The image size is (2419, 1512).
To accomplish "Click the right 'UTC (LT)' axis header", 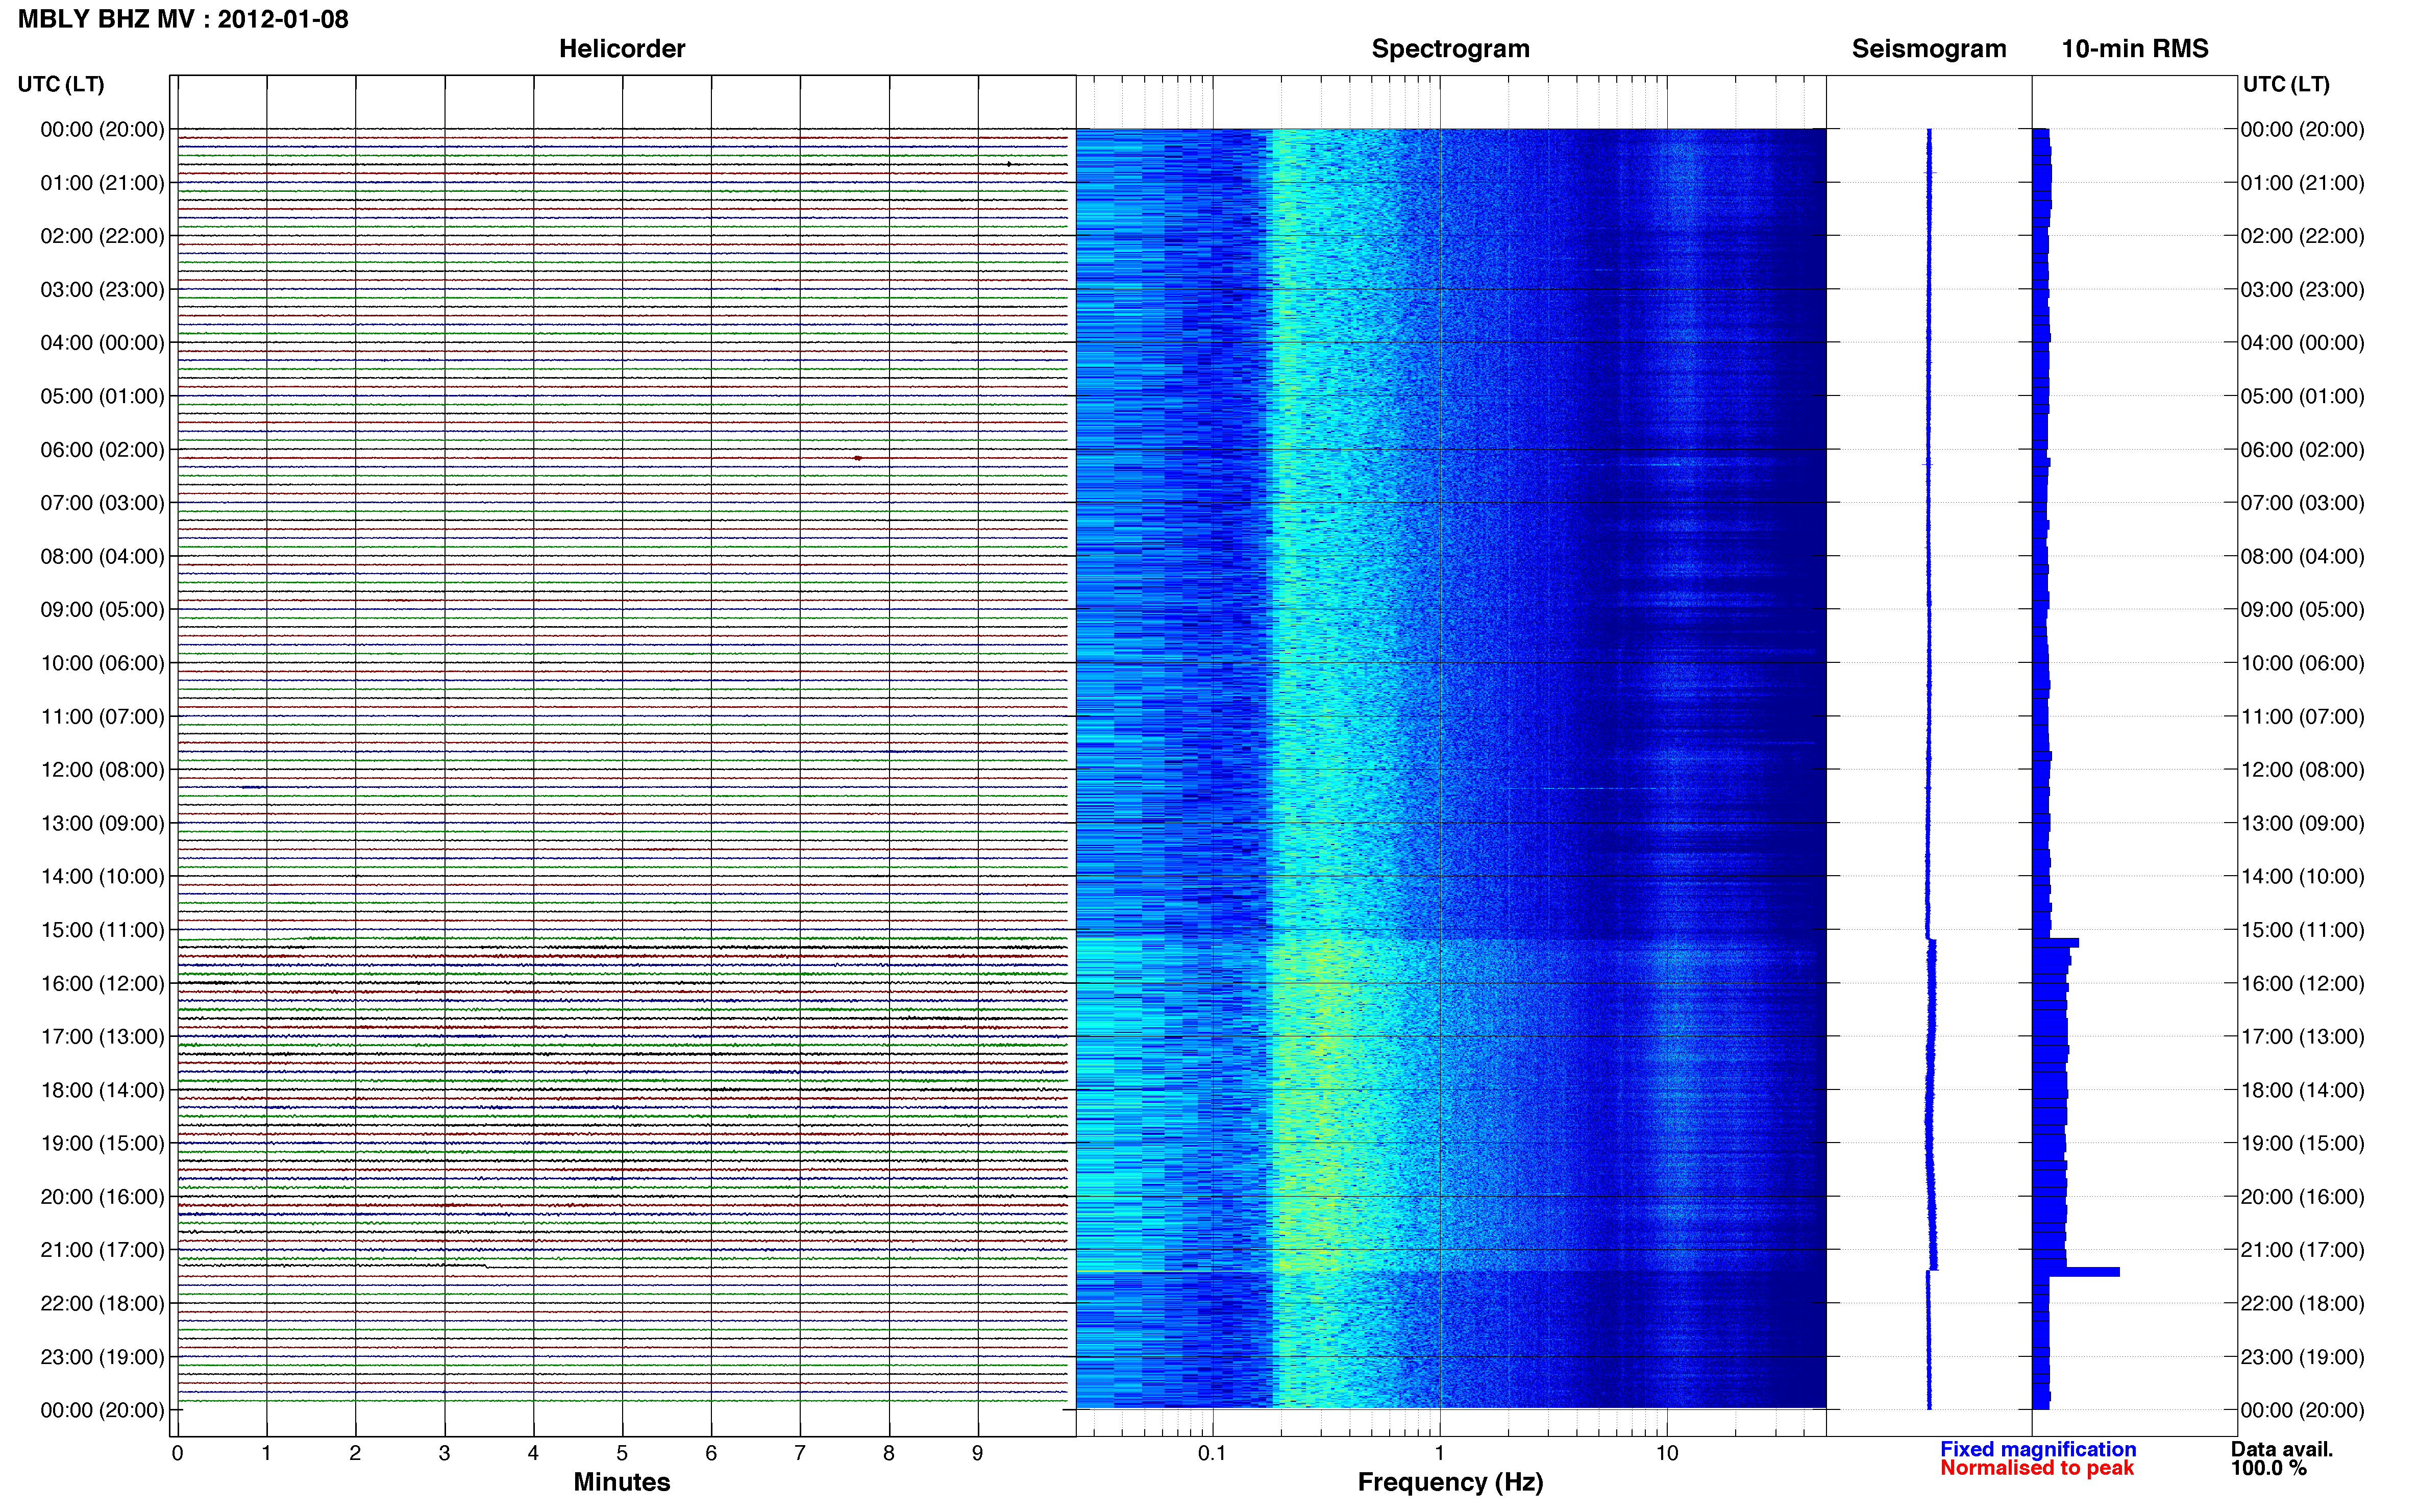I will click(2285, 84).
